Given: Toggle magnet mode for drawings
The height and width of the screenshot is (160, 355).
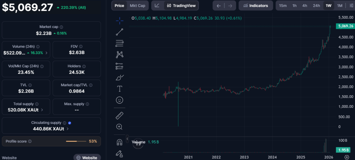Looking at the screenshot, I should click(x=120, y=142).
